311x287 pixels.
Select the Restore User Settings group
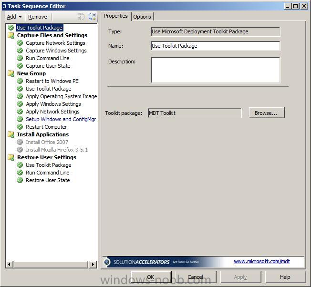tap(47, 157)
